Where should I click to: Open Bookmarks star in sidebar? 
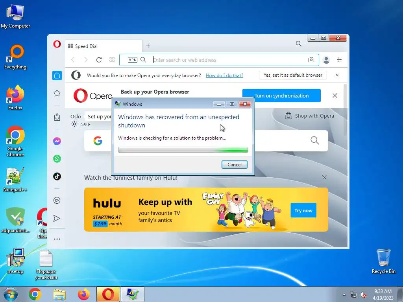click(x=57, y=93)
